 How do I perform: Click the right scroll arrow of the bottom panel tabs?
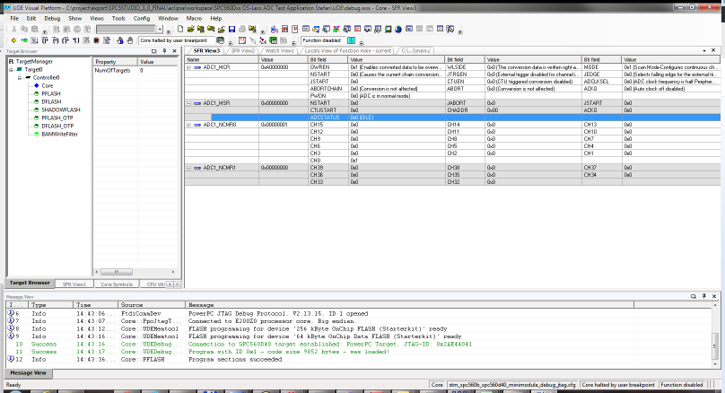(x=177, y=284)
